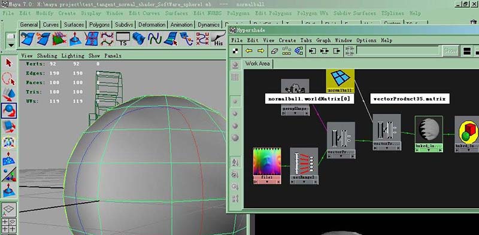Screen dimensions: 479x235
Task: Open setRange2 node input connections arrow
Action: (292, 182)
